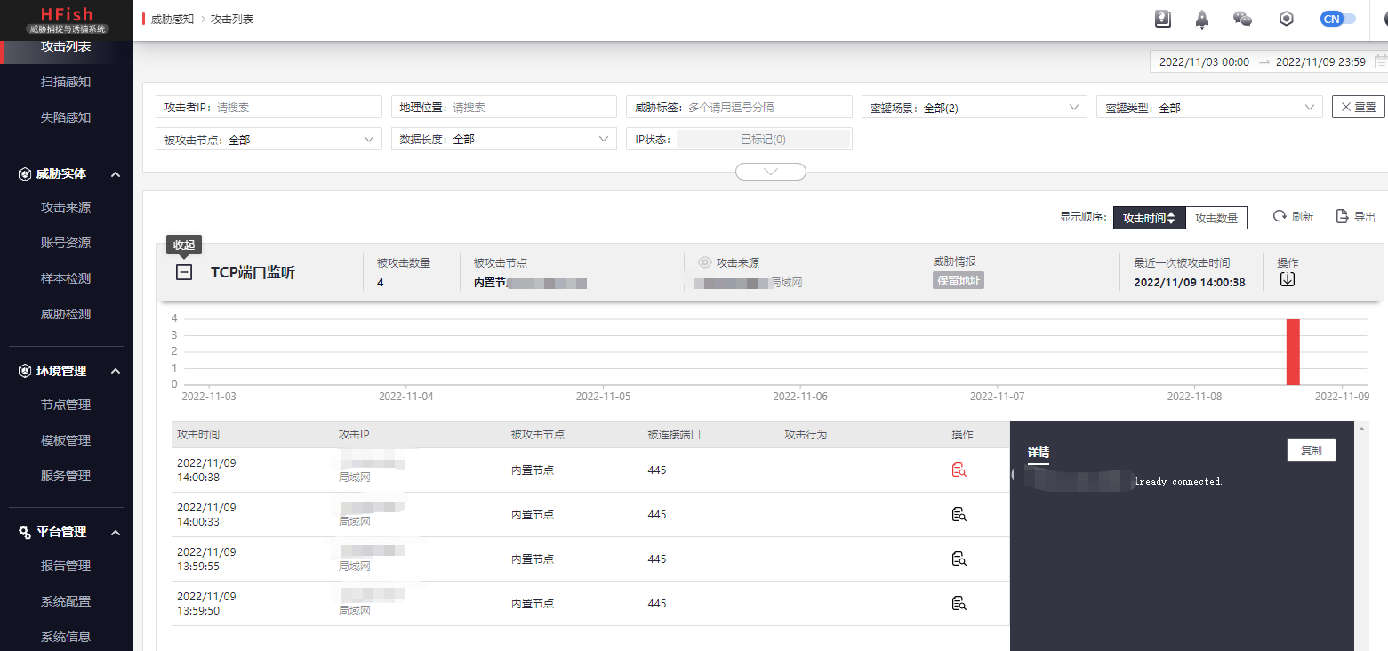The image size is (1388, 651).
Task: Open 系统信息 in the sidebar
Action: (x=66, y=637)
